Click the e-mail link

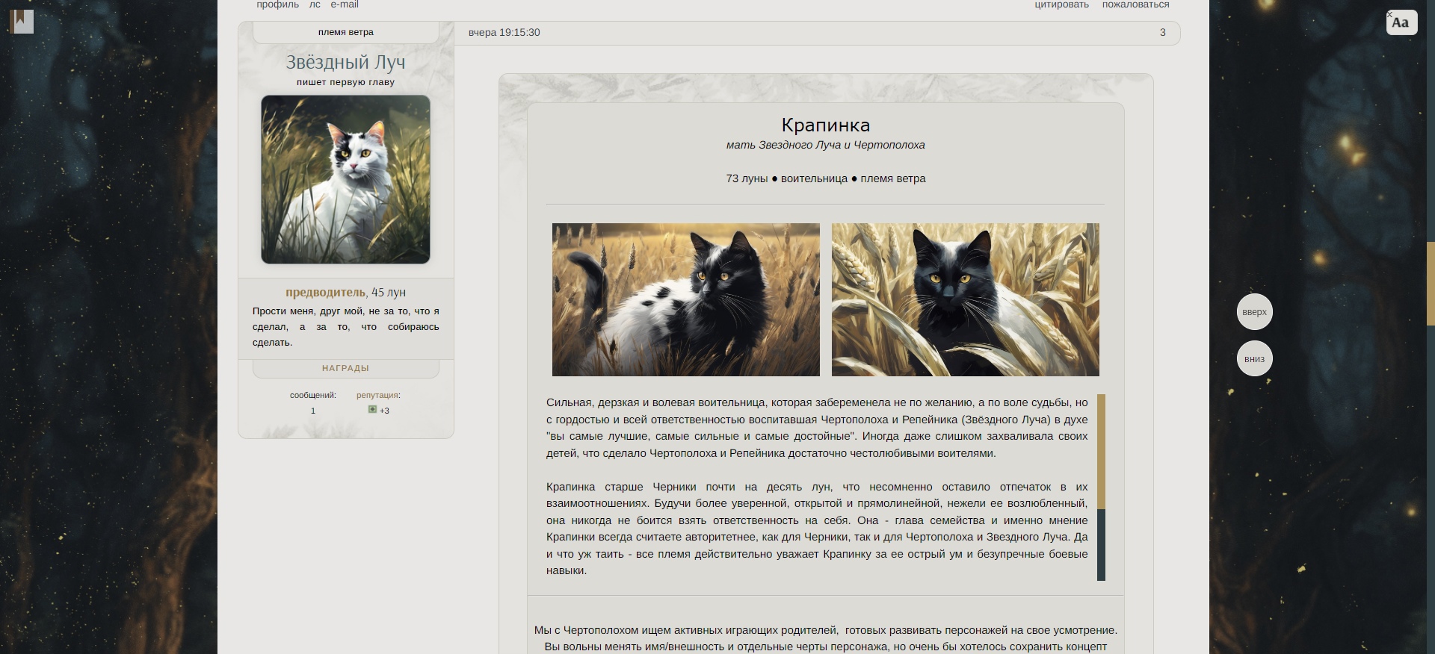(x=345, y=4)
